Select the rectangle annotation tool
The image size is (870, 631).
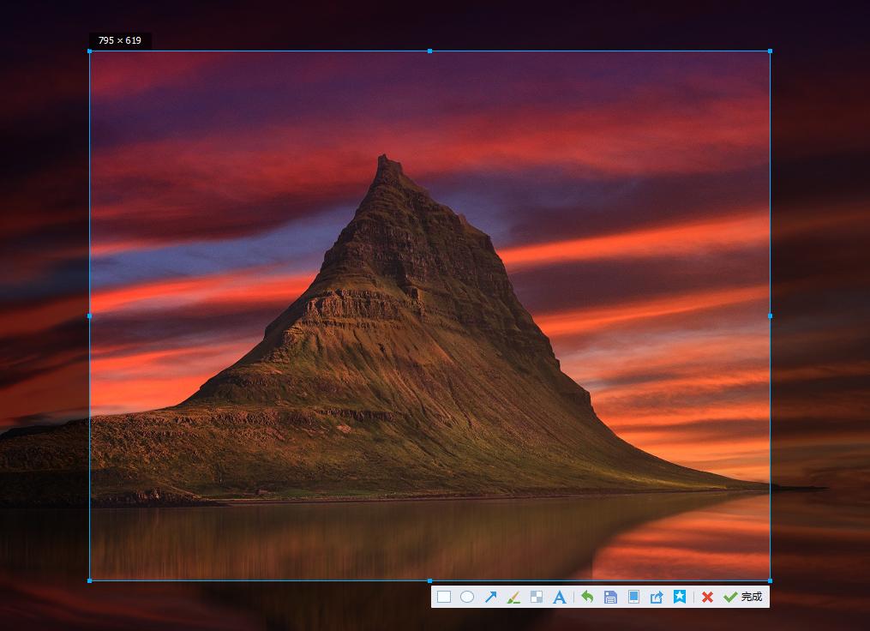click(x=443, y=597)
